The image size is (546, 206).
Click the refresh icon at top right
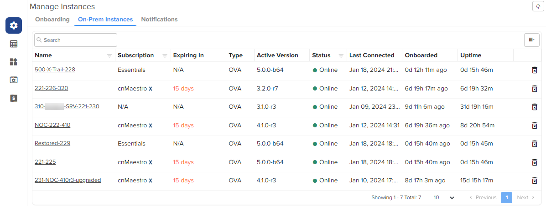pos(539,6)
